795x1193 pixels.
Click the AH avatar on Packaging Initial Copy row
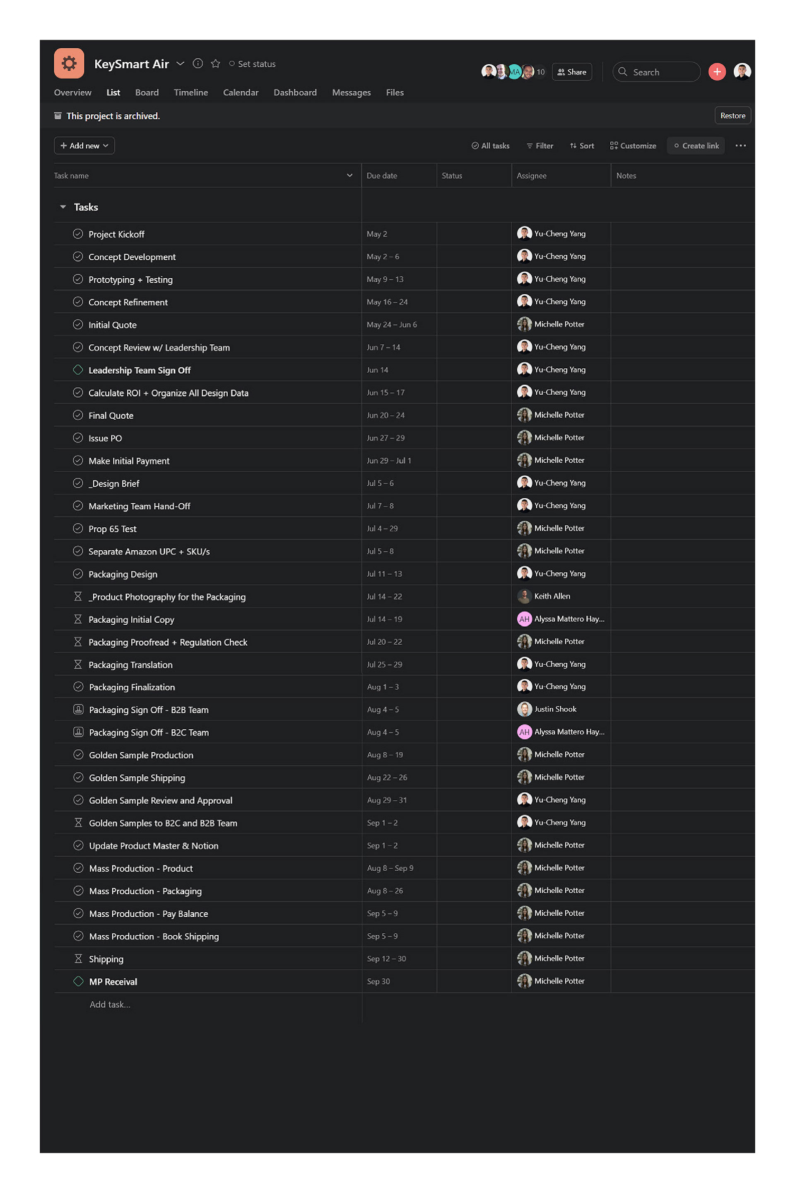click(x=524, y=619)
